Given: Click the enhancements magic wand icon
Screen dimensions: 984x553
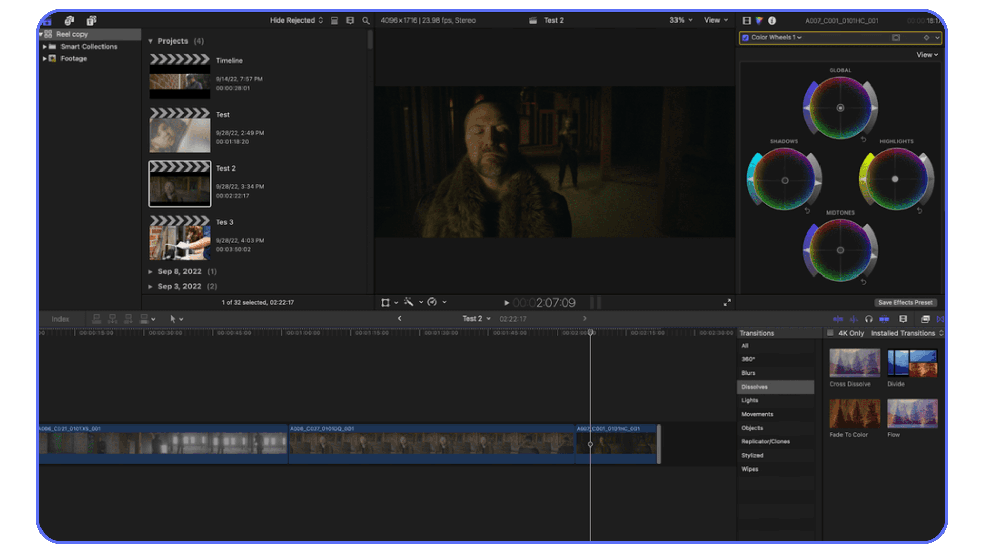Looking at the screenshot, I should (x=408, y=302).
